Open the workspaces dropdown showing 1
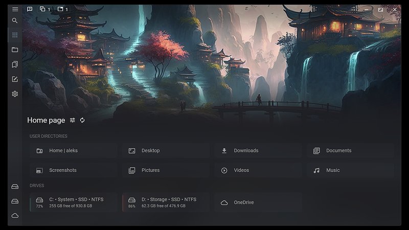 46,9
